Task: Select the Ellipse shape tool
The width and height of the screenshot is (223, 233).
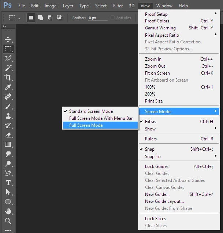Action: click(x=8, y=202)
